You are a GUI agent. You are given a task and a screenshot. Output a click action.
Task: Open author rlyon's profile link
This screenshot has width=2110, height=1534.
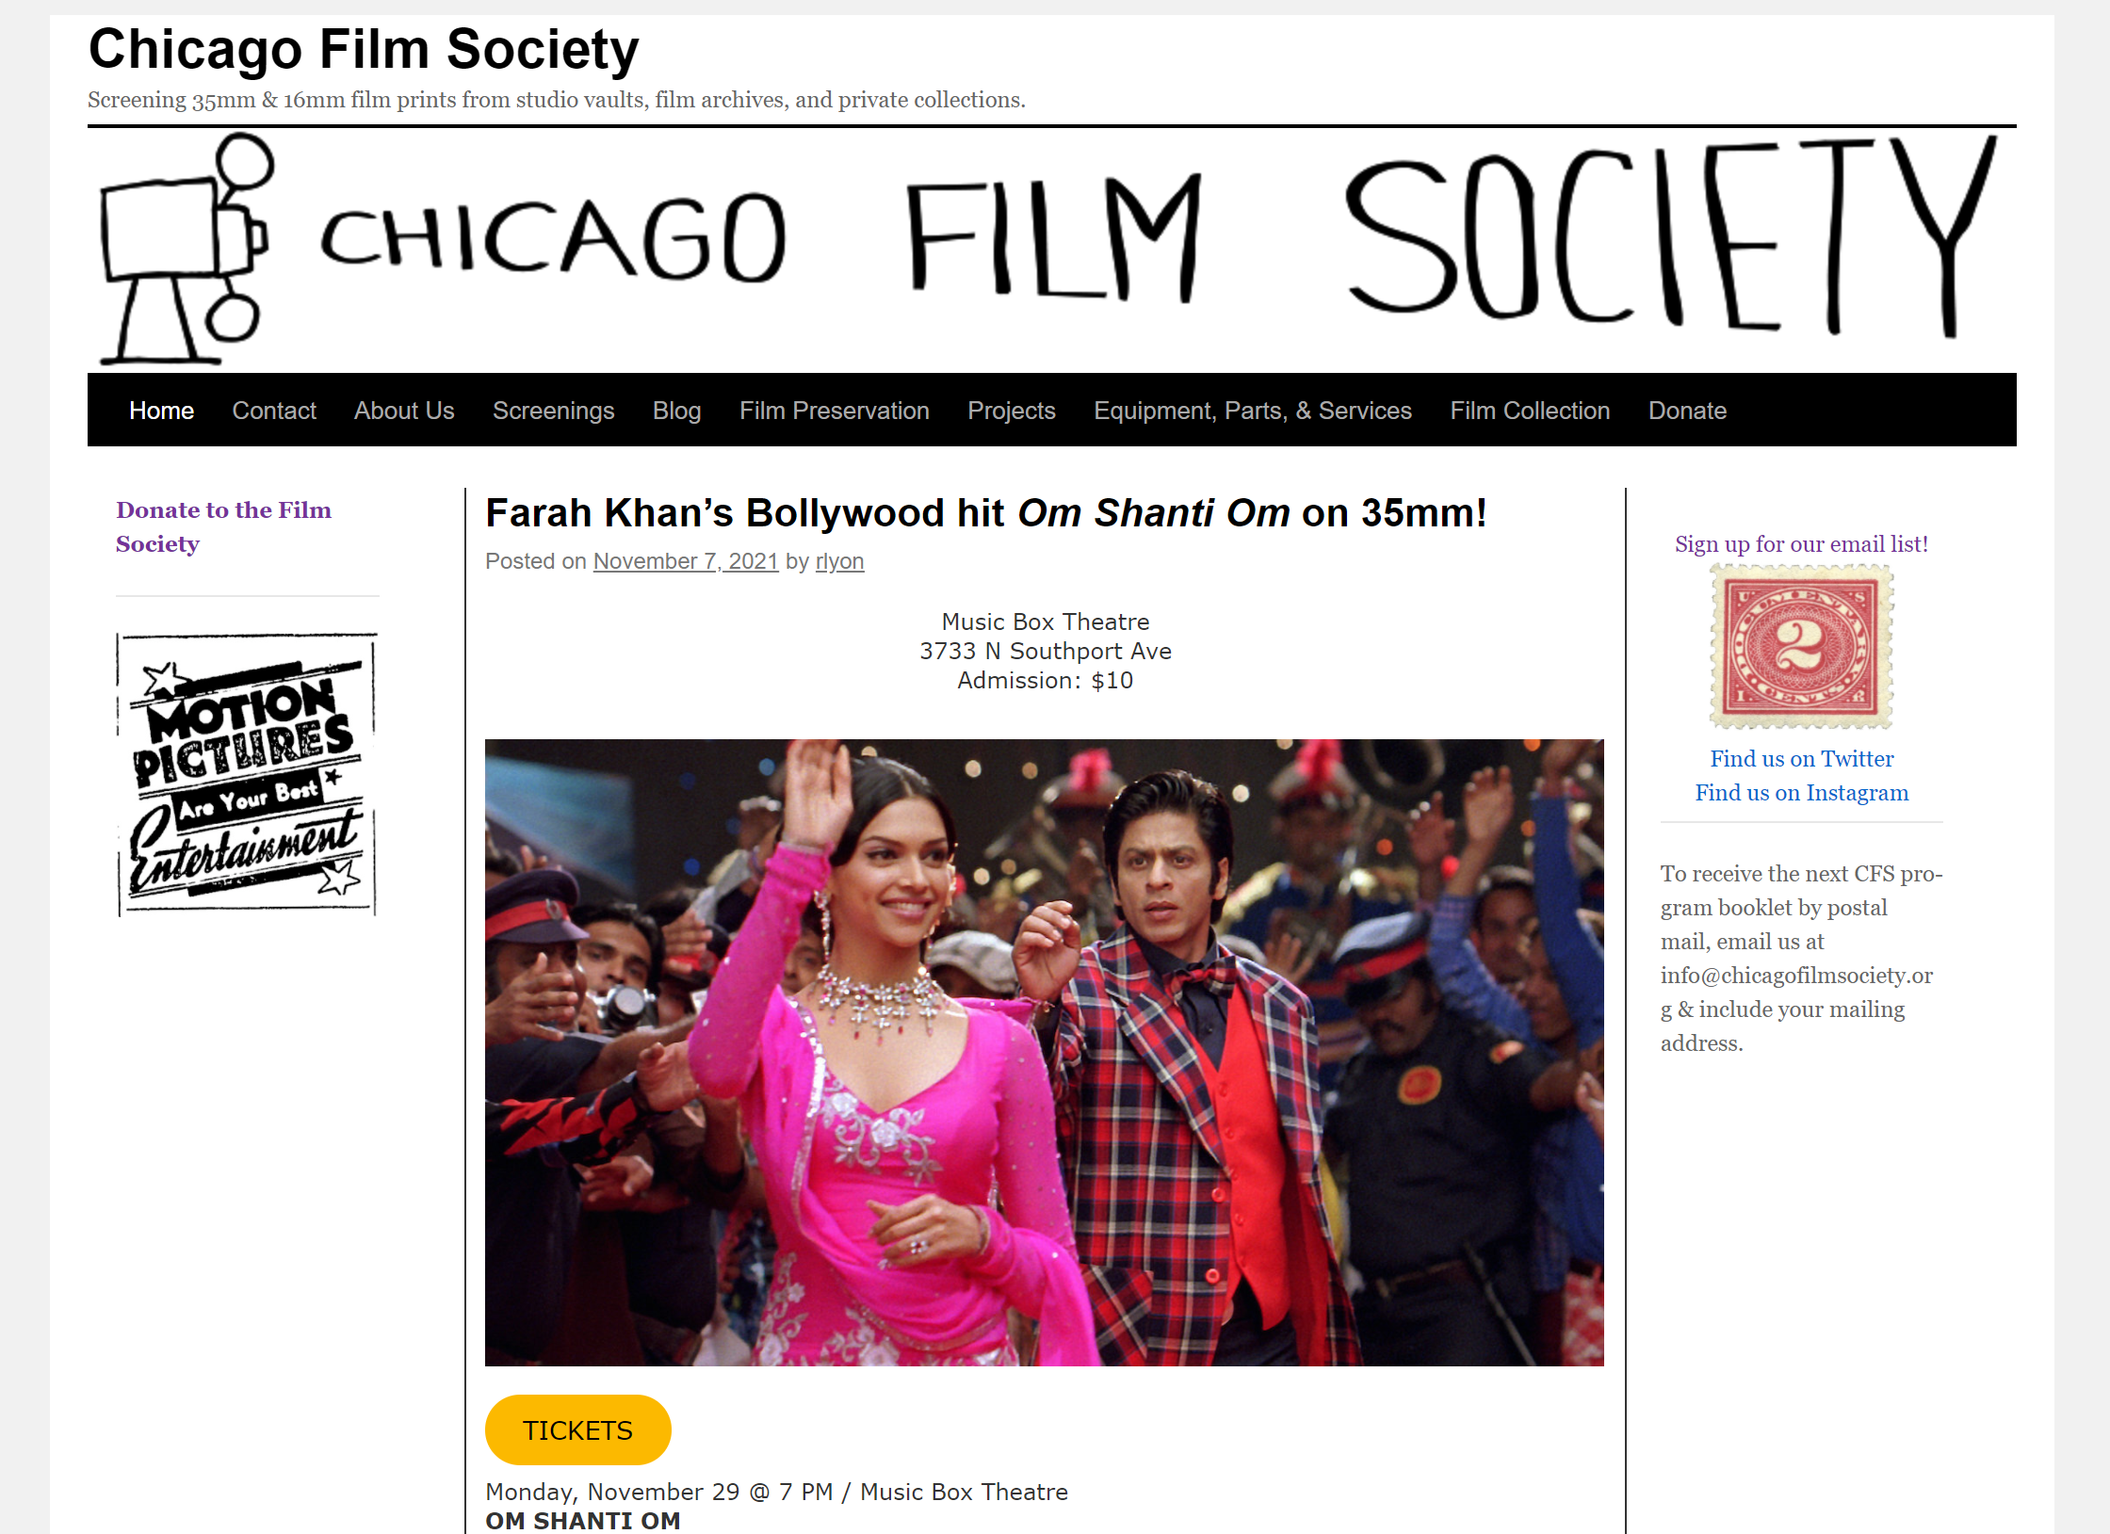click(839, 561)
